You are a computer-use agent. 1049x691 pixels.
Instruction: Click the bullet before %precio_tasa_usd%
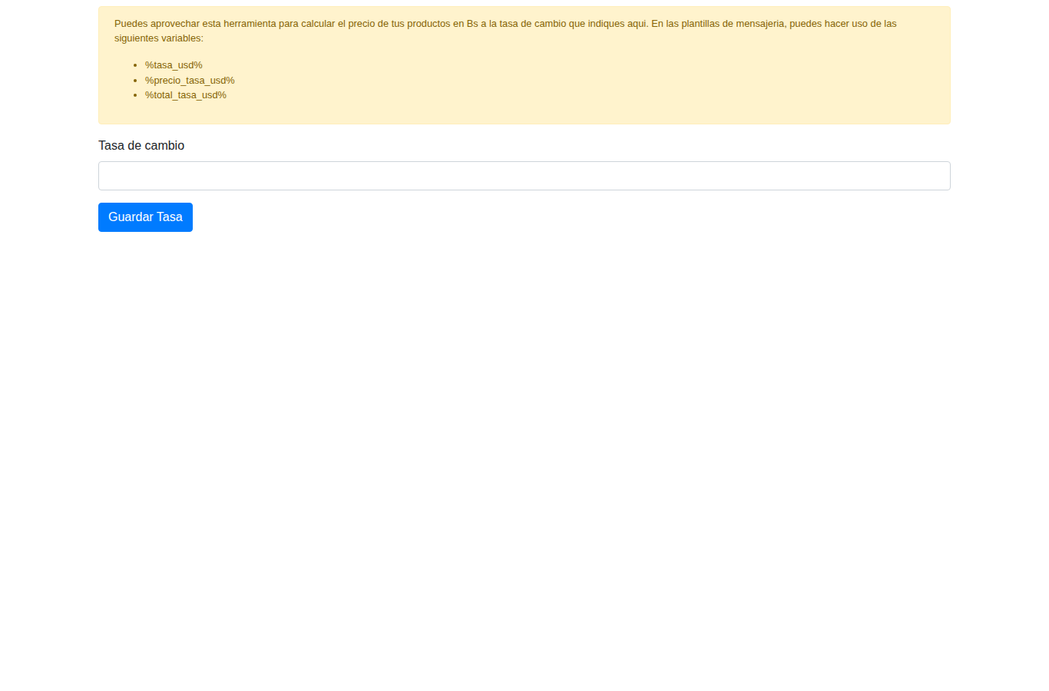click(x=135, y=81)
